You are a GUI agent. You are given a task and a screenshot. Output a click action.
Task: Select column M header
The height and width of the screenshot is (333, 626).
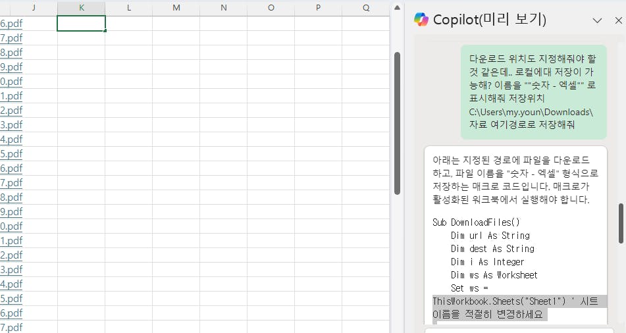click(176, 8)
